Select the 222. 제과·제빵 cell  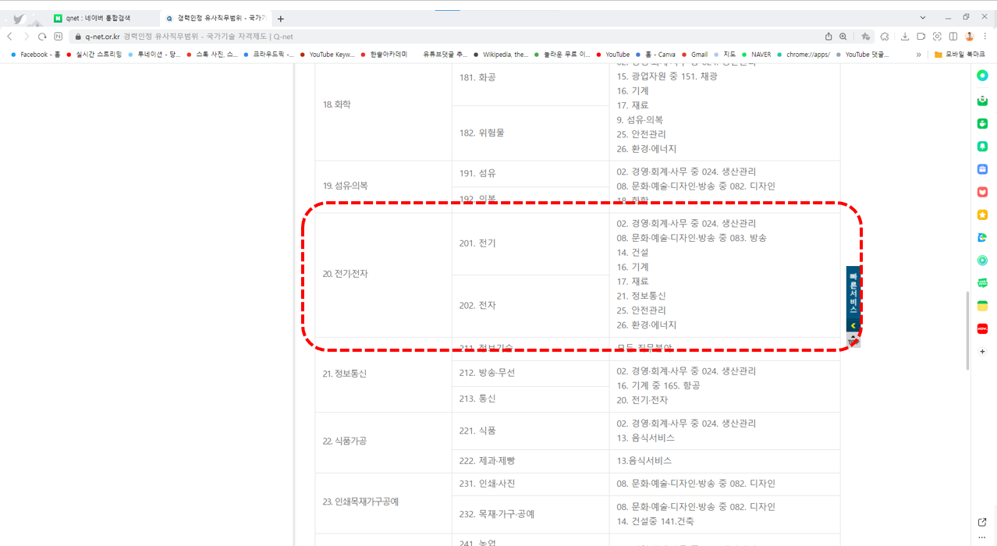pos(530,461)
